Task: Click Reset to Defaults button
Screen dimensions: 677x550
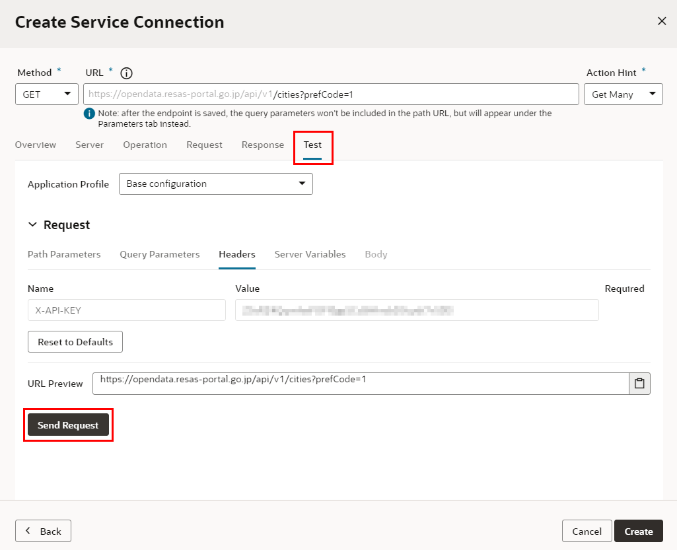Action: [75, 342]
